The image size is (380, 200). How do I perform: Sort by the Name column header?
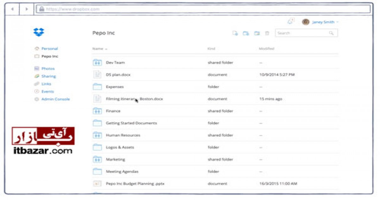(100, 49)
